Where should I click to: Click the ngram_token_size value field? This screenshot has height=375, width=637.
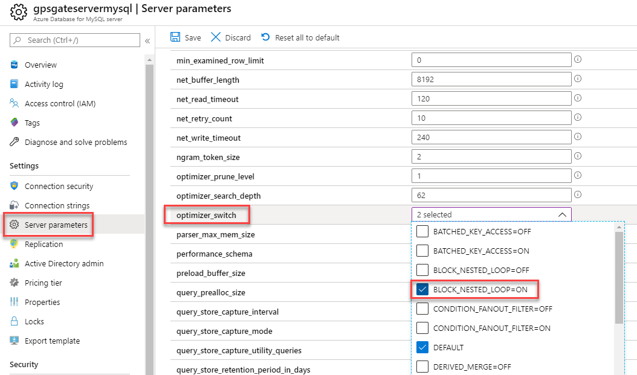(491, 156)
